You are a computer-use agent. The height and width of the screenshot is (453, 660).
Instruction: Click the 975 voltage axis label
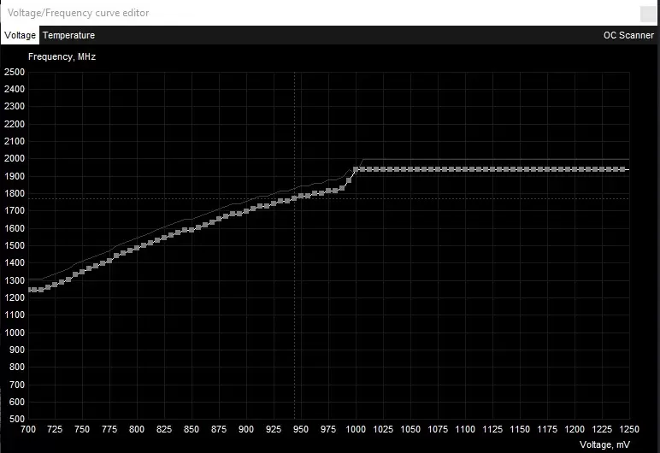click(x=328, y=429)
